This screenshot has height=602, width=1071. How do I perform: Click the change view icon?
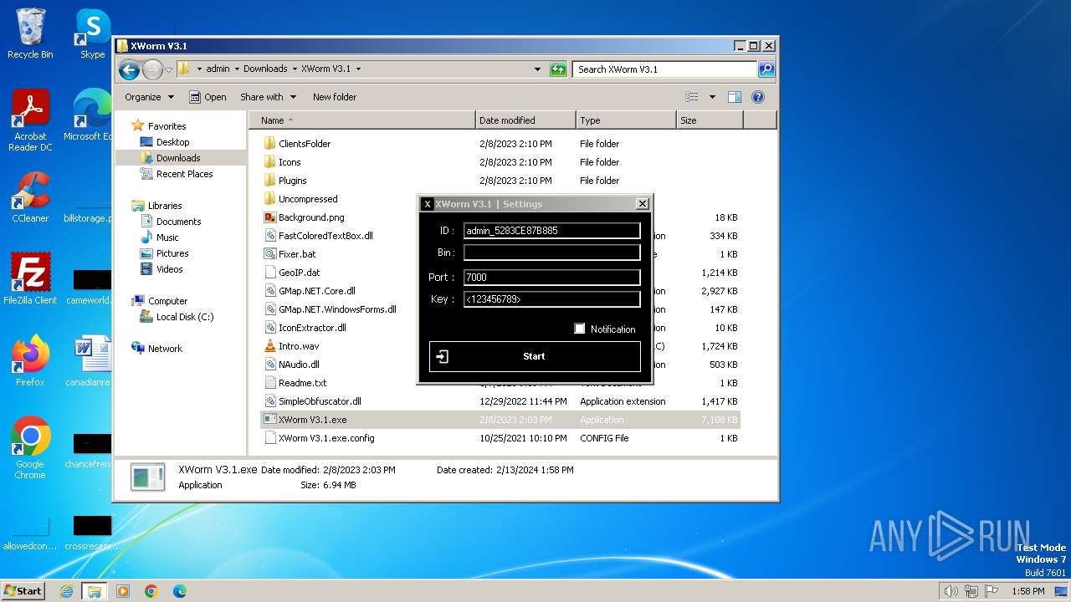(x=691, y=97)
